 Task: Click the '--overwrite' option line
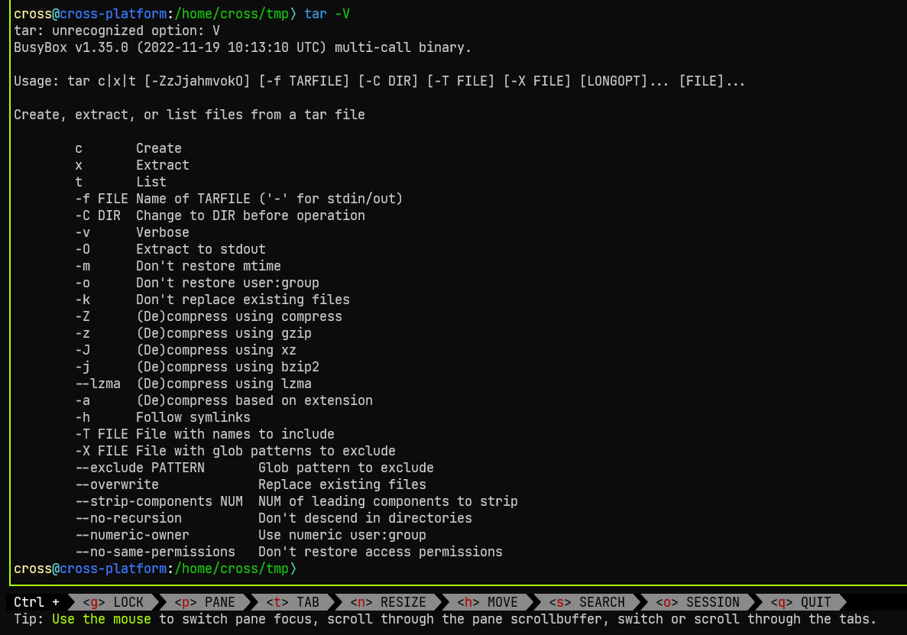point(251,484)
